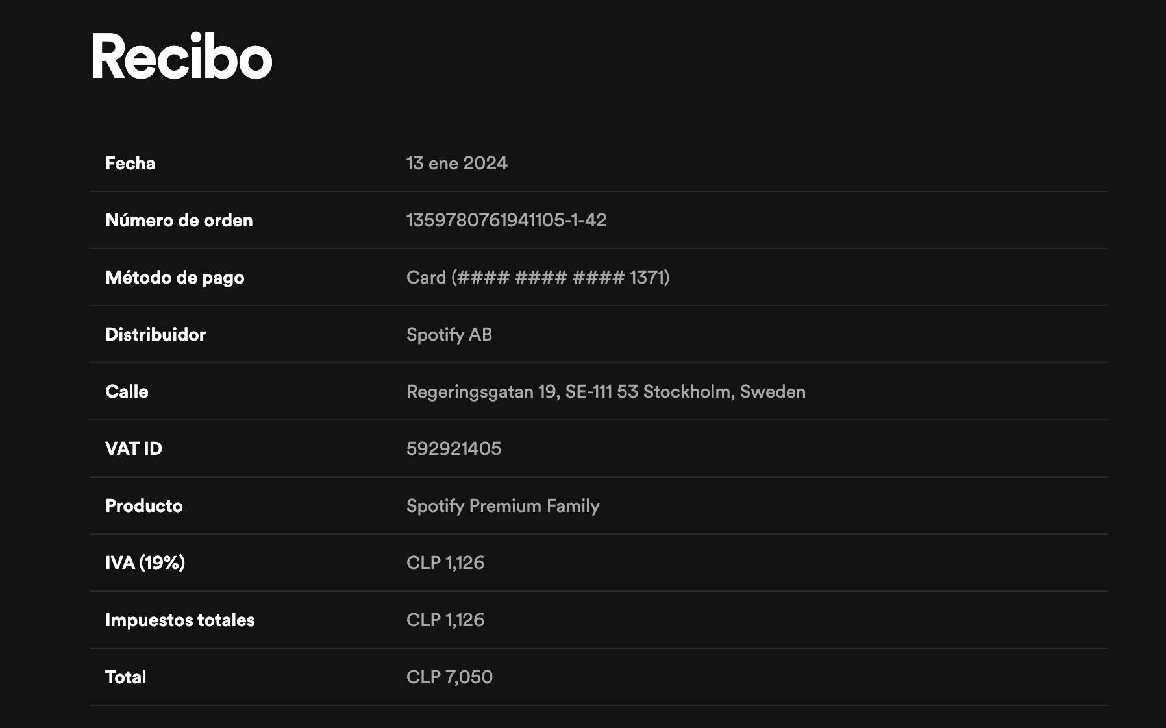Viewport: 1166px width, 728px height.
Task: Click the Impuestos totales label
Action: [180, 620]
